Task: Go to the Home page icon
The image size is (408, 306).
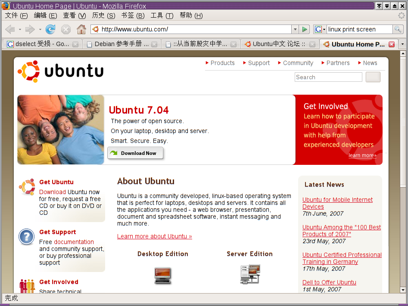Action: pos(81,29)
